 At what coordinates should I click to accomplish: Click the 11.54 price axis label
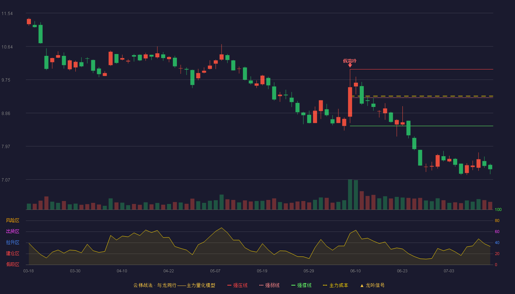pyautogui.click(x=7, y=14)
